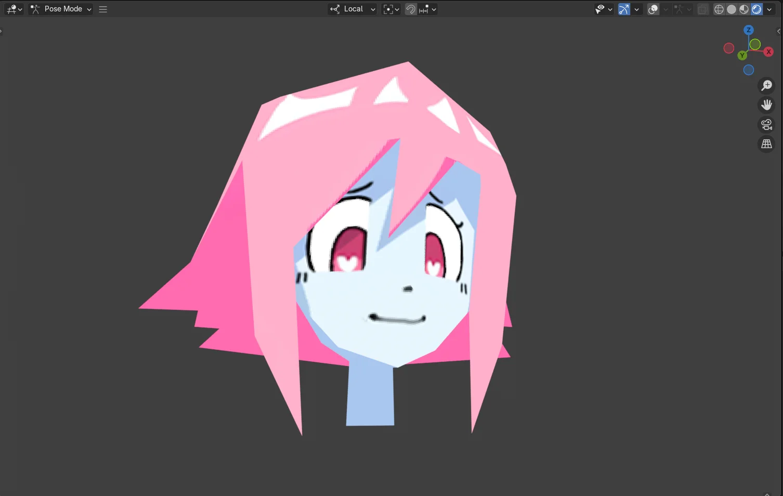Select wireframe viewport shading mode
Image resolution: width=783 pixels, height=496 pixels.
point(719,9)
